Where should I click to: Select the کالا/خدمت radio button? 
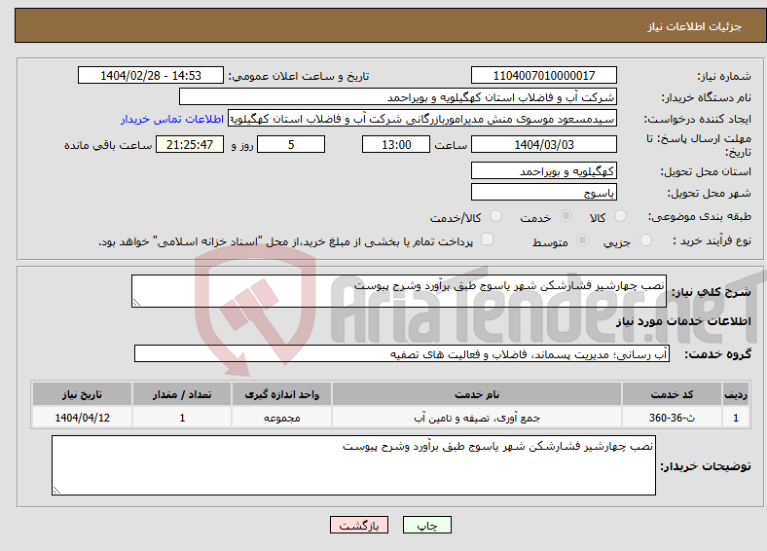coord(495,216)
